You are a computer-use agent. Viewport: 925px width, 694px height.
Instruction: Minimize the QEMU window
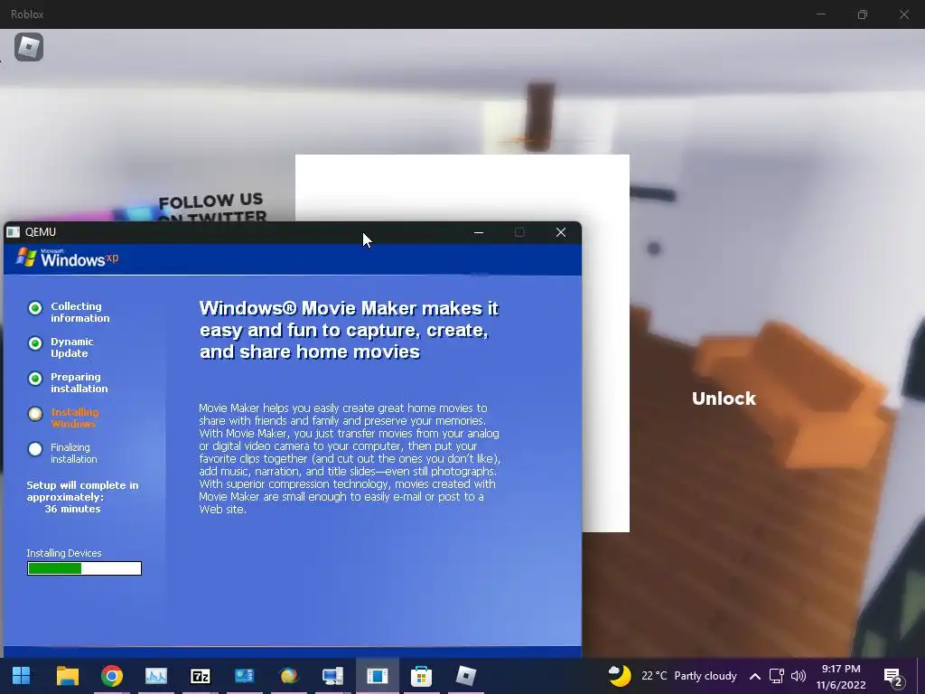(479, 232)
